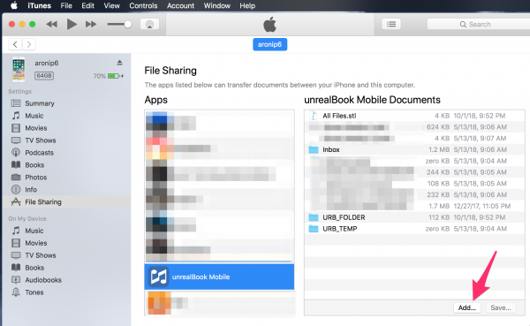Screen dimensions: 530x326
Task: Click the aronip6 device button
Action: [269, 44]
